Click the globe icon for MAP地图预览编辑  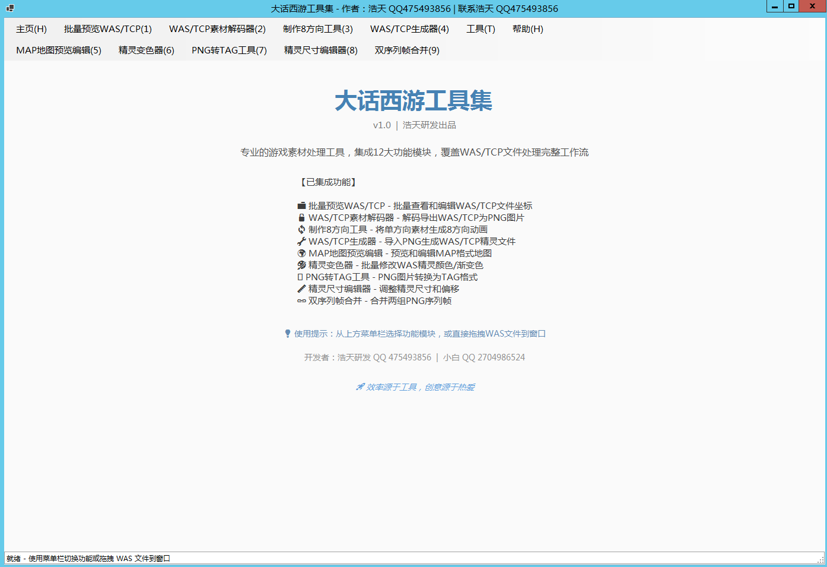point(301,253)
